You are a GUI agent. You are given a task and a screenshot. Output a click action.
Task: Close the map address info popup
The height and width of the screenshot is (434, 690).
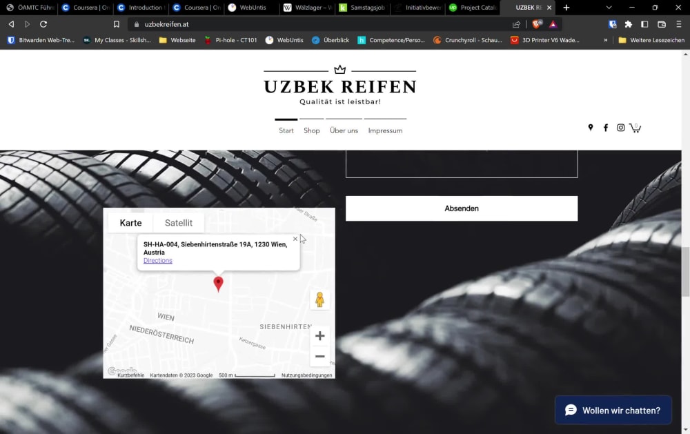click(295, 239)
